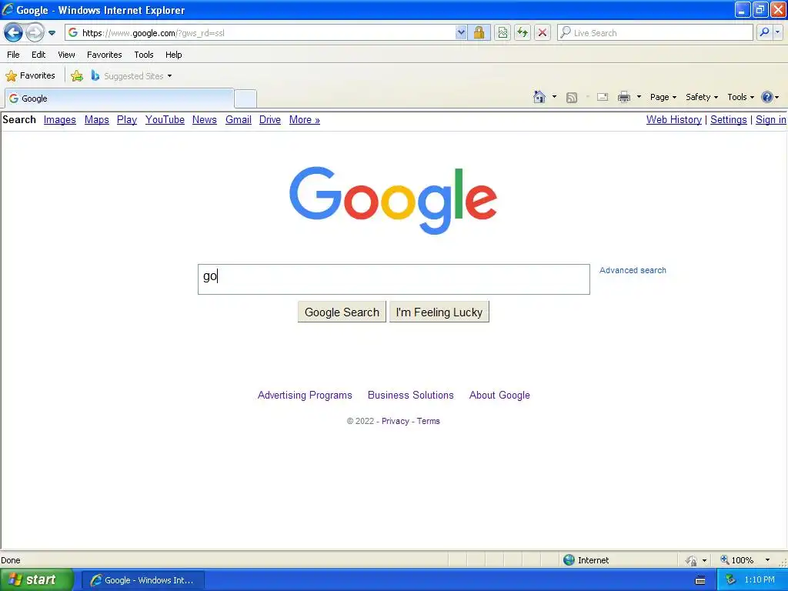Open the Settings link
This screenshot has height=591, width=788.
729,119
